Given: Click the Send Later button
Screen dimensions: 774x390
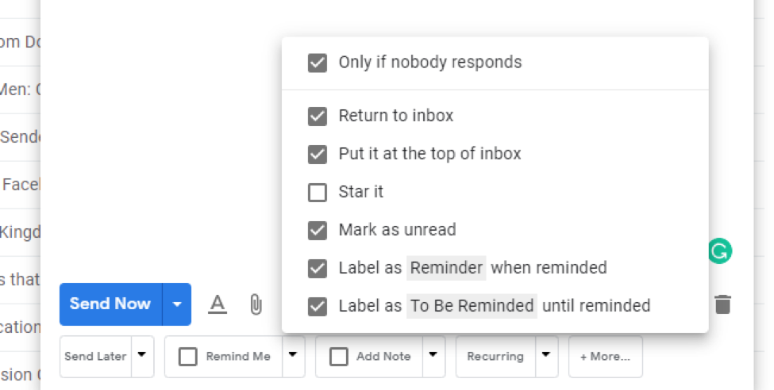Looking at the screenshot, I should (95, 357).
